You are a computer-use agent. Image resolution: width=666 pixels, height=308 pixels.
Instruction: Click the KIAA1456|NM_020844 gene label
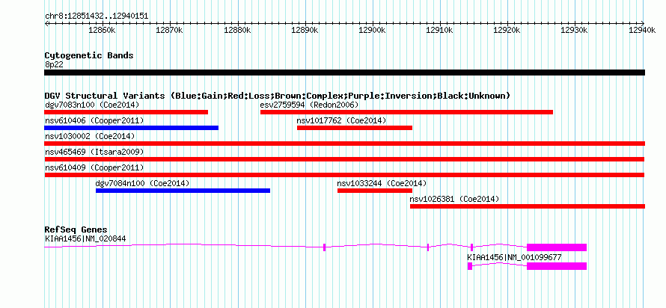(x=85, y=238)
